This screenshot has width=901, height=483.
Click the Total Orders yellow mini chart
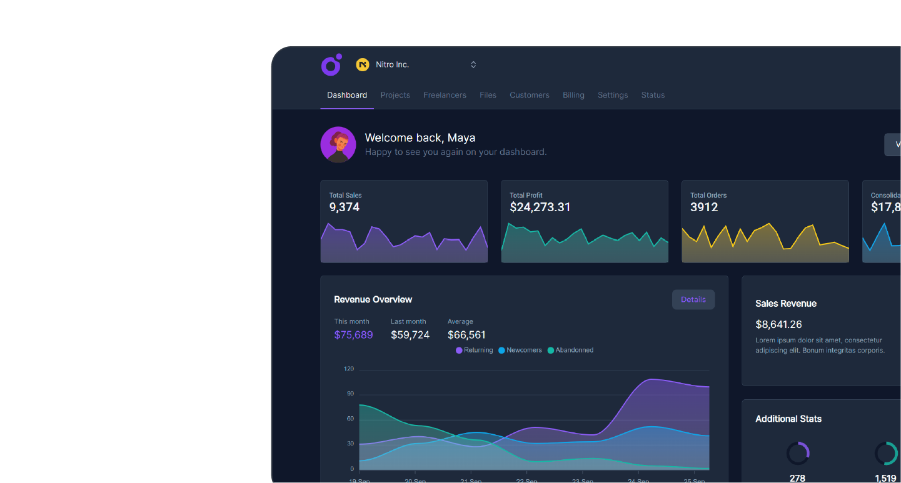pos(765,241)
